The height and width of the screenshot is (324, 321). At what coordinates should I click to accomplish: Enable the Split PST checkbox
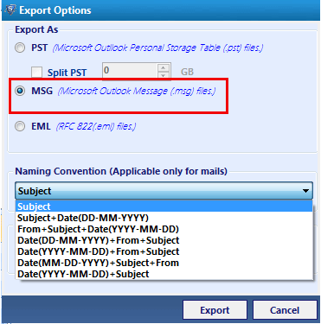[x=37, y=73]
